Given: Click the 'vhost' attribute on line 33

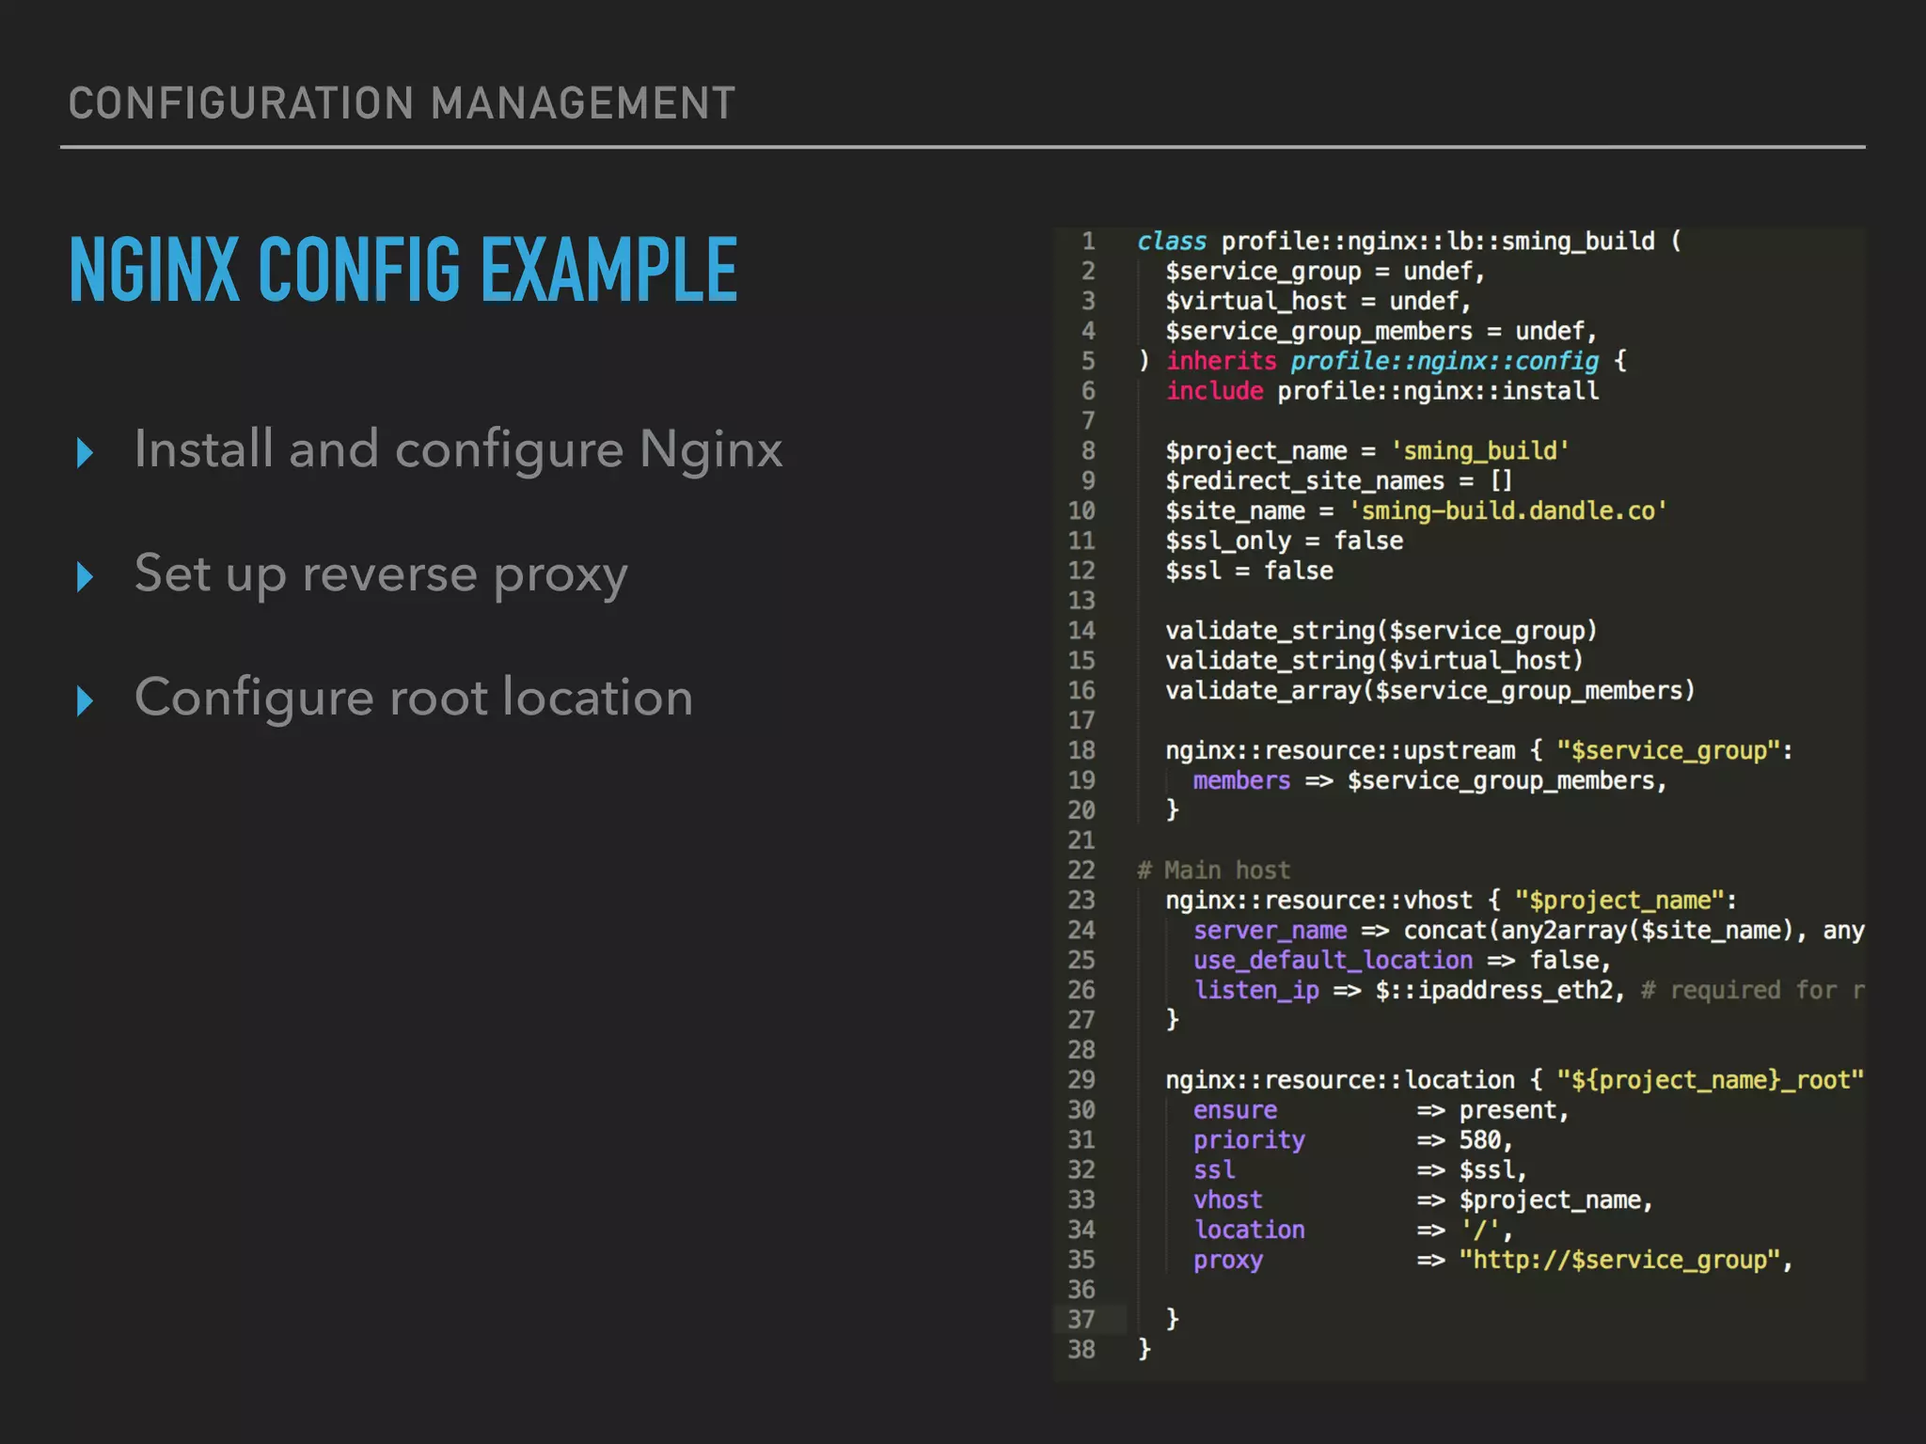Looking at the screenshot, I should [1227, 1201].
